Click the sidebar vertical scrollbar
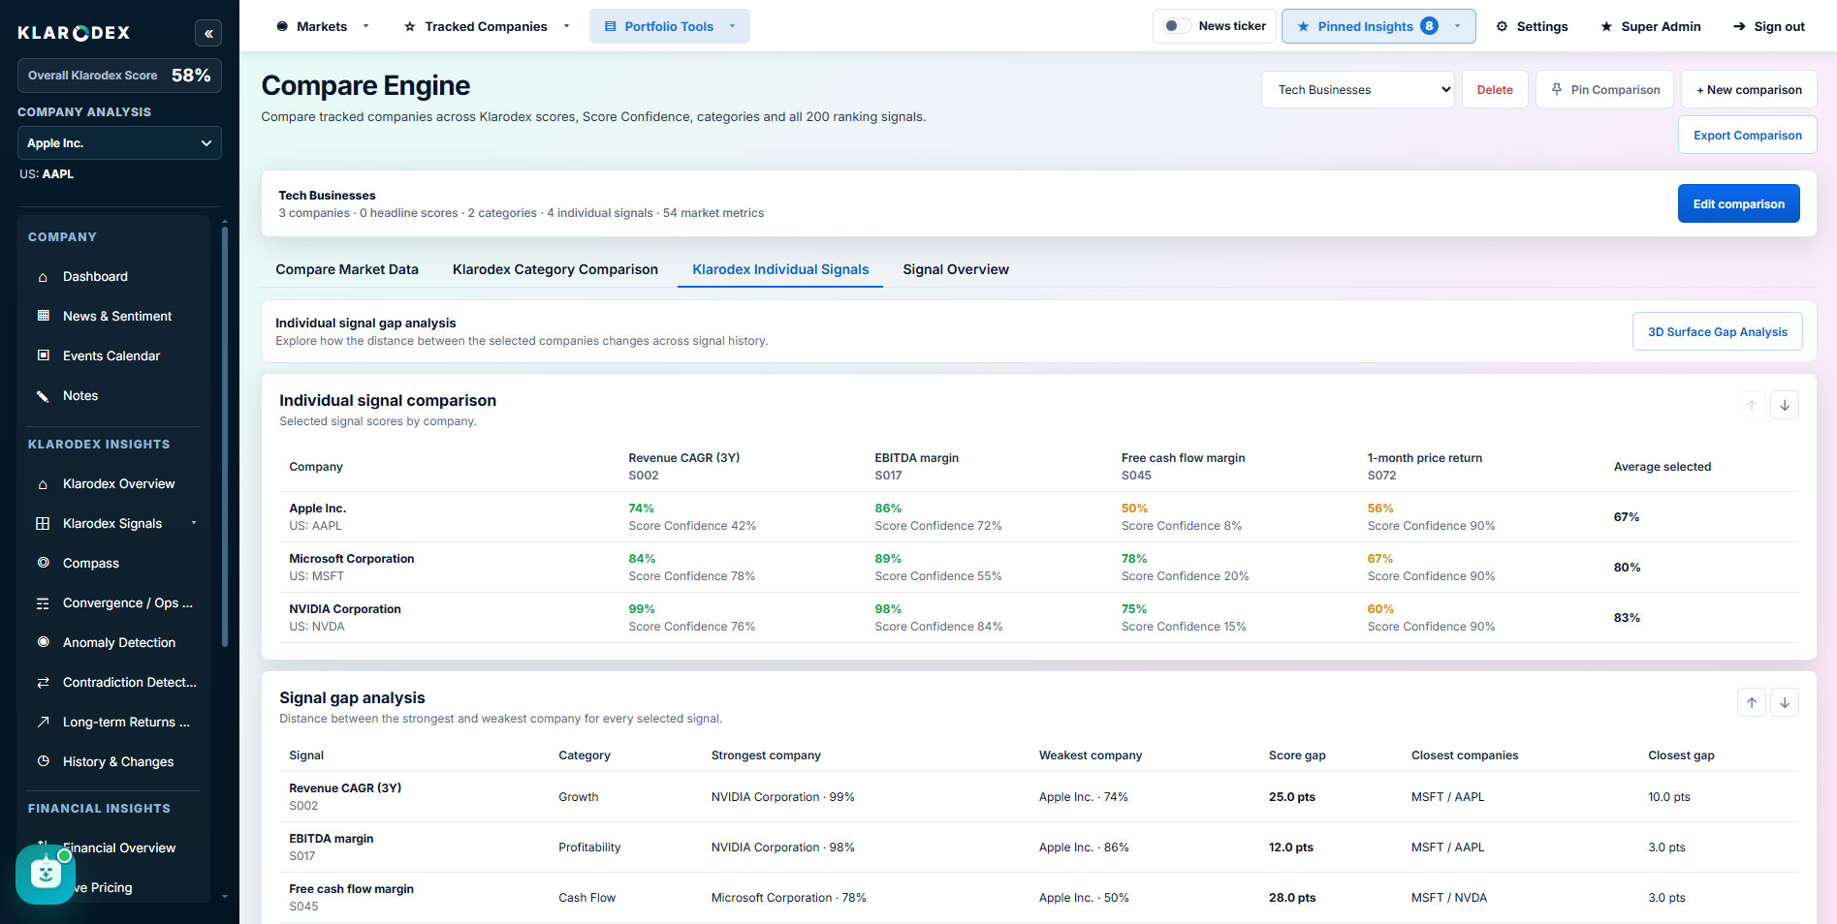This screenshot has width=1837, height=924. click(x=225, y=436)
